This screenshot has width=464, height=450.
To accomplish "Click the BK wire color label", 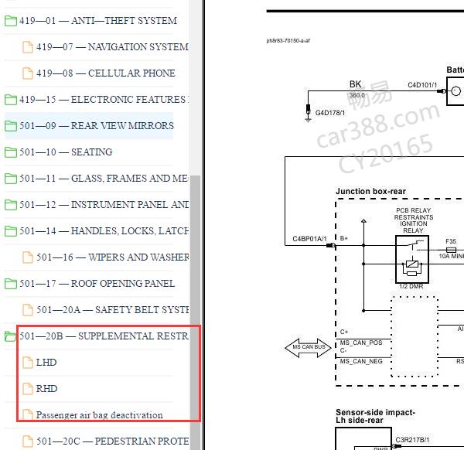I will (355, 84).
